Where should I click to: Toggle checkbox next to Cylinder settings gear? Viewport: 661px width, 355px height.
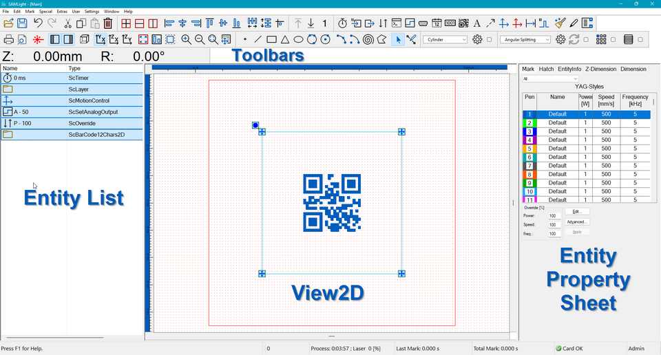tap(490, 40)
